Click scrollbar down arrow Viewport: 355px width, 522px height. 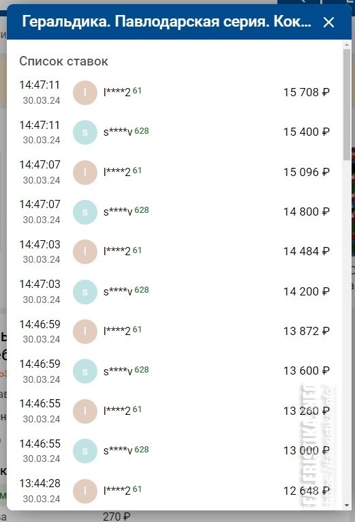coord(347,506)
